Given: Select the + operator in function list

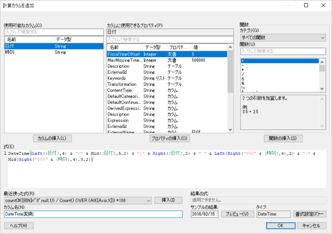Looking at the screenshot, I should tap(280, 61).
